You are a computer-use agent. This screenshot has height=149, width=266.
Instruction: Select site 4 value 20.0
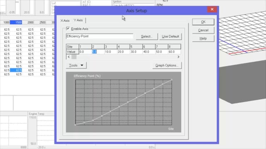(x=123, y=52)
